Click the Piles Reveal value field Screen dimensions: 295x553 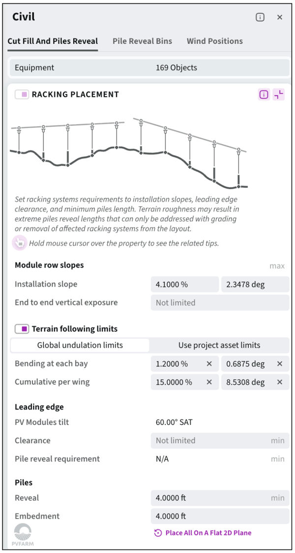click(211, 498)
